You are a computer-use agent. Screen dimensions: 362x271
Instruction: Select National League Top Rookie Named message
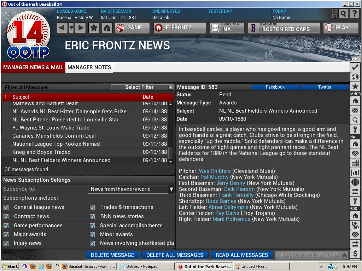(86, 144)
